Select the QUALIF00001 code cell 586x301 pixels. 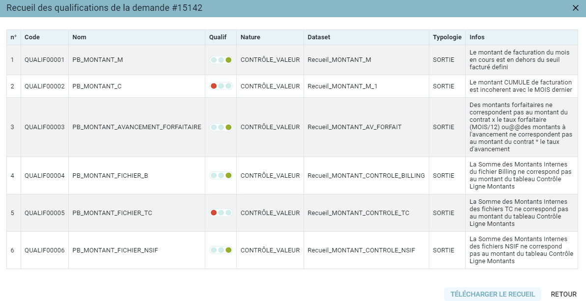point(45,60)
